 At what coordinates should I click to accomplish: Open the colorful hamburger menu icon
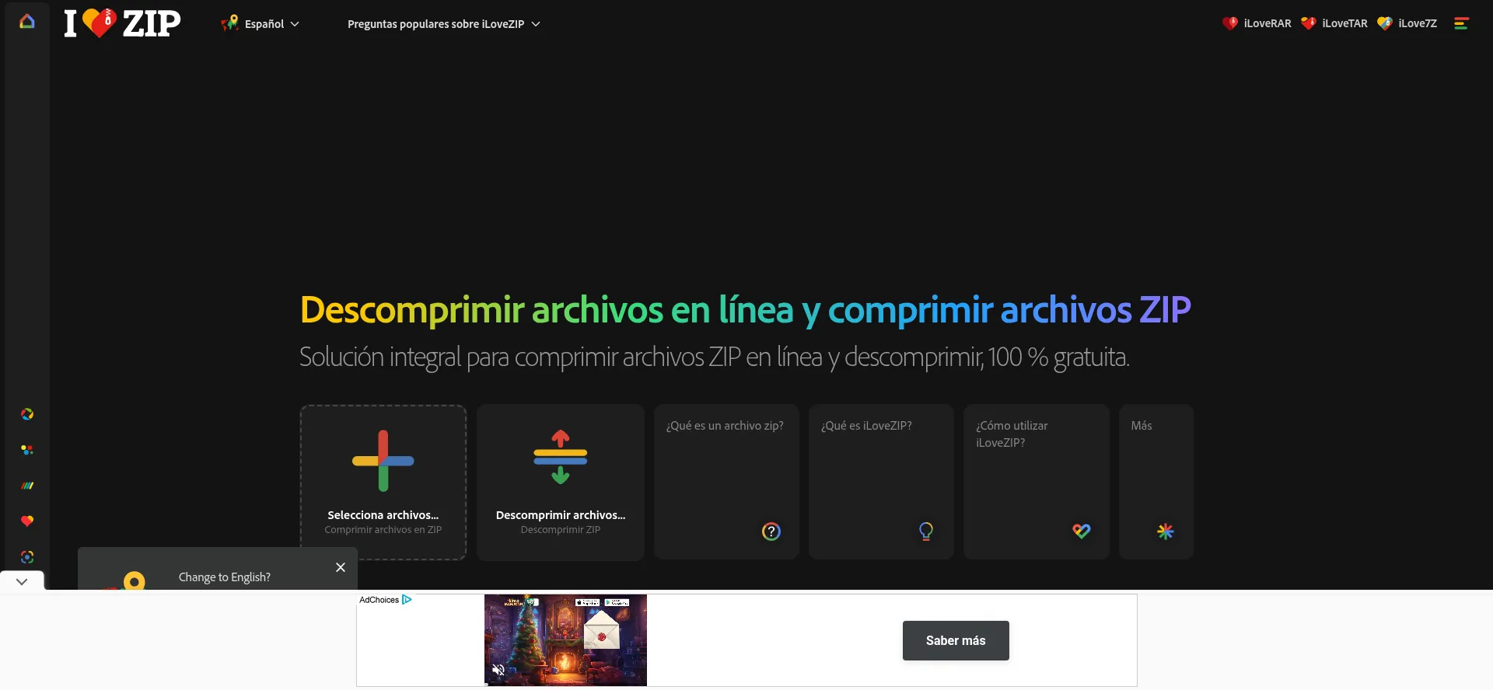(x=1461, y=23)
